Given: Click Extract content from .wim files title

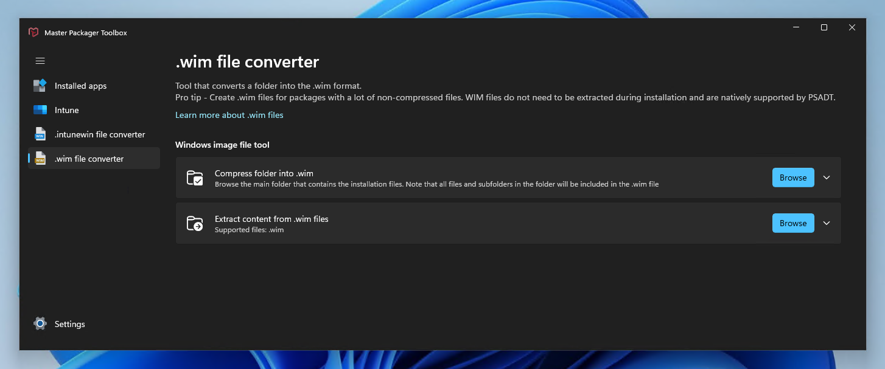Looking at the screenshot, I should 271,219.
